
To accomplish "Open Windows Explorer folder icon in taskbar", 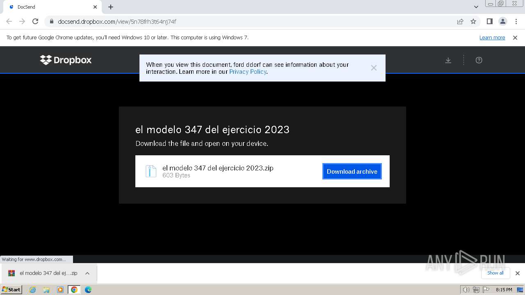I will [x=46, y=290].
